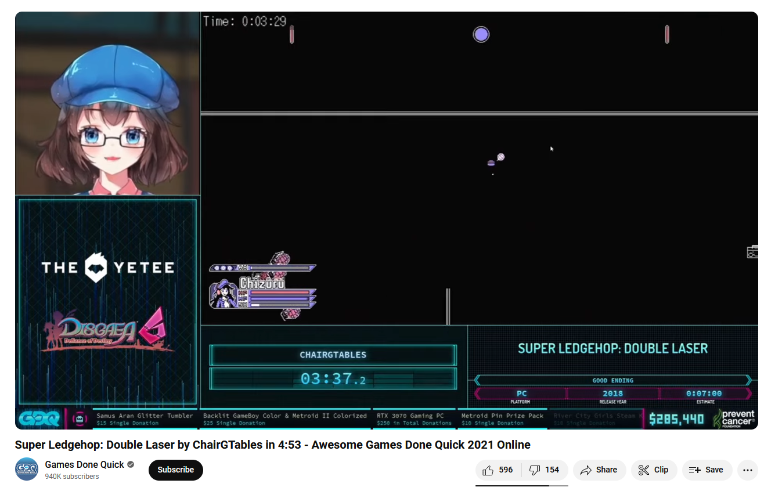
Task: Subscribe to Games Done Quick
Action: tap(175, 470)
